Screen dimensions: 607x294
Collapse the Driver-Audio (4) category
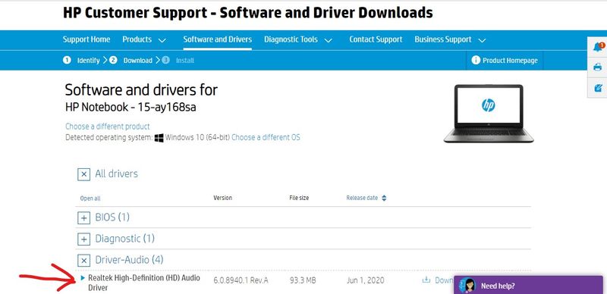click(x=83, y=260)
